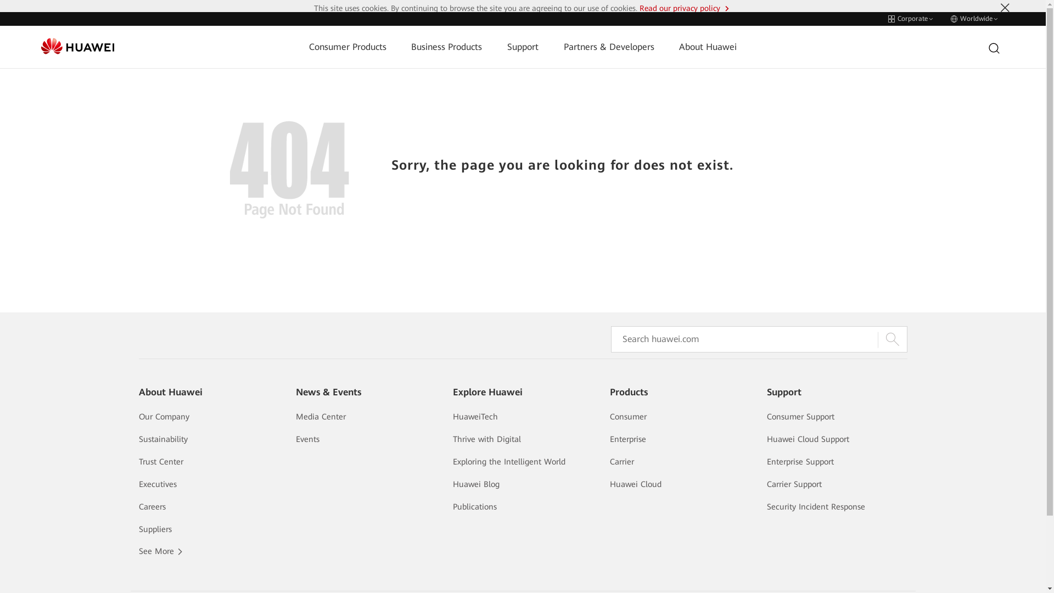Click the Huawei logo in header
This screenshot has width=1054, height=593.
pyautogui.click(x=77, y=47)
